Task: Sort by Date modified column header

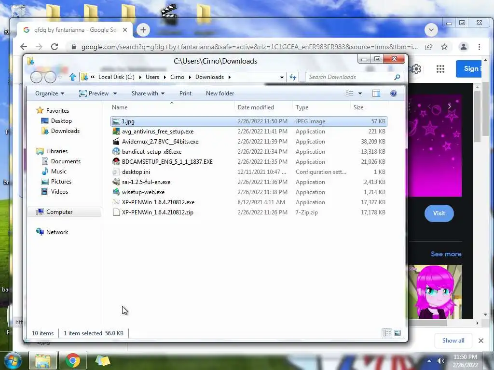Action: coord(263,107)
